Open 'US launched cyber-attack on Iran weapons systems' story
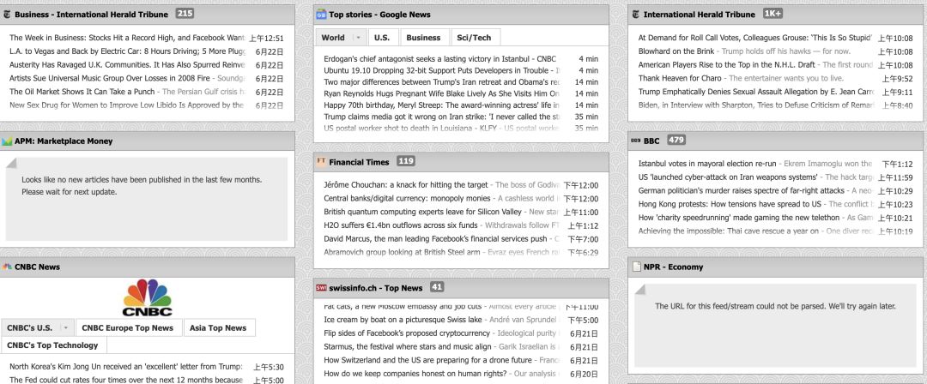Image resolution: width=927 pixels, height=384 pixels. [x=728, y=177]
